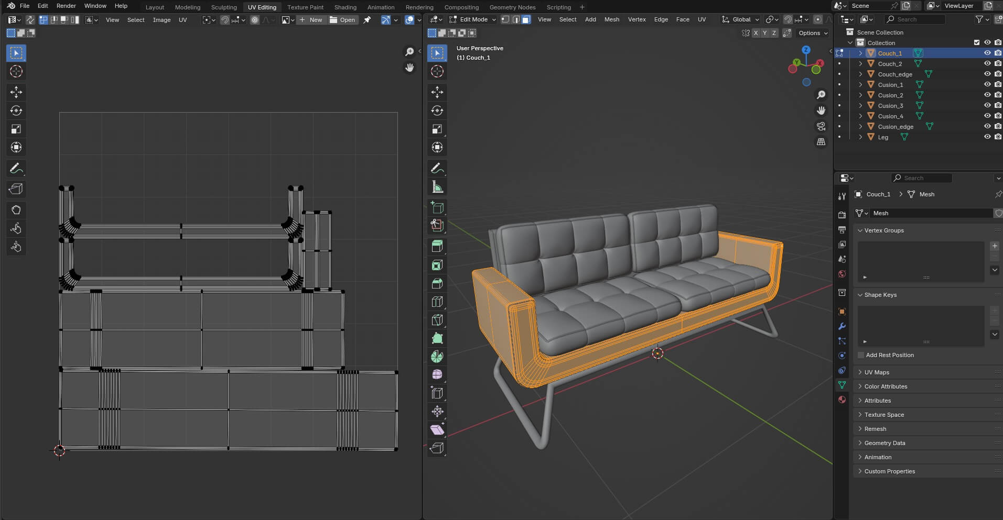Select the Knife tool
This screenshot has width=1003, height=520.
point(437,320)
